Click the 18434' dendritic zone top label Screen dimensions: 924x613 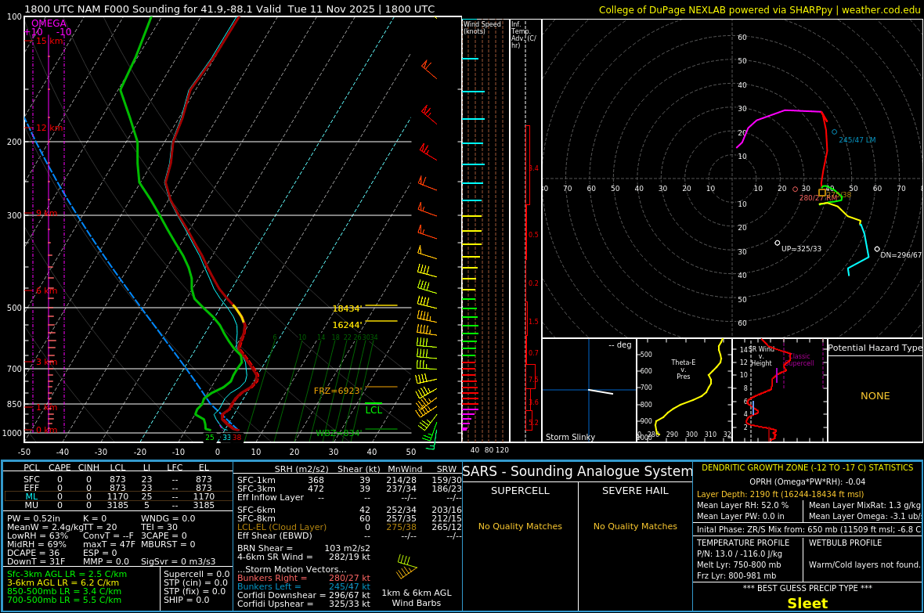point(346,308)
